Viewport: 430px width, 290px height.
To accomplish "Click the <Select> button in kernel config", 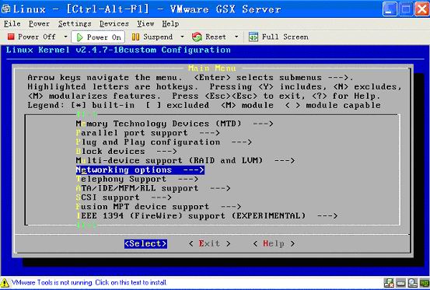I will point(145,243).
